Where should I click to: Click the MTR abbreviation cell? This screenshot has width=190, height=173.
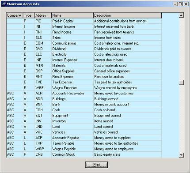tap(43, 65)
